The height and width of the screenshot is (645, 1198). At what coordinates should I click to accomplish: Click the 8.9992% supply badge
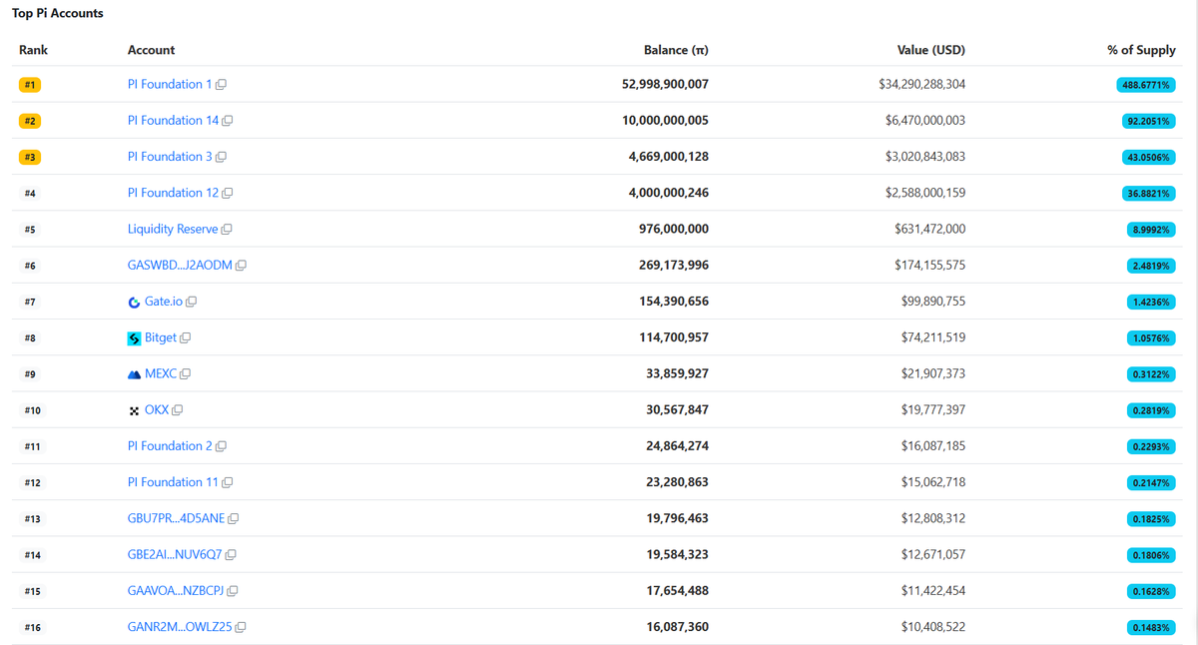click(x=1151, y=230)
